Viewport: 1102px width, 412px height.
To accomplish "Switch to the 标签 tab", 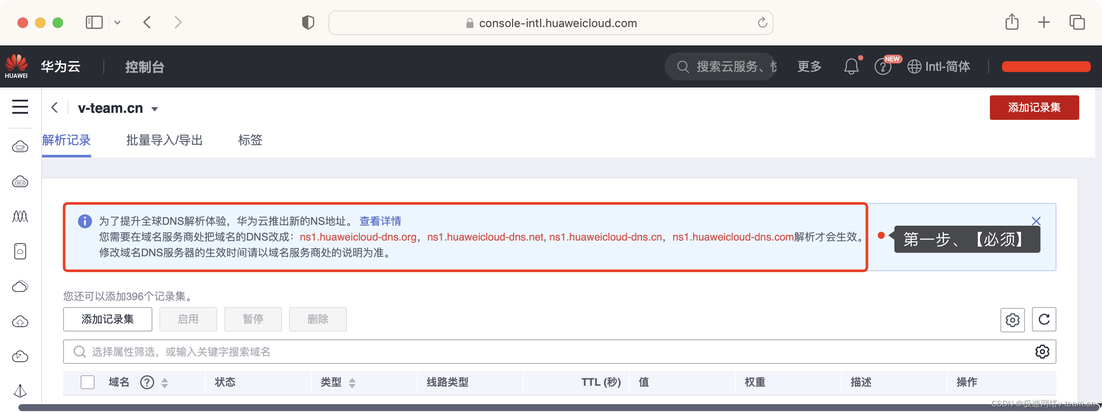I will (x=250, y=140).
